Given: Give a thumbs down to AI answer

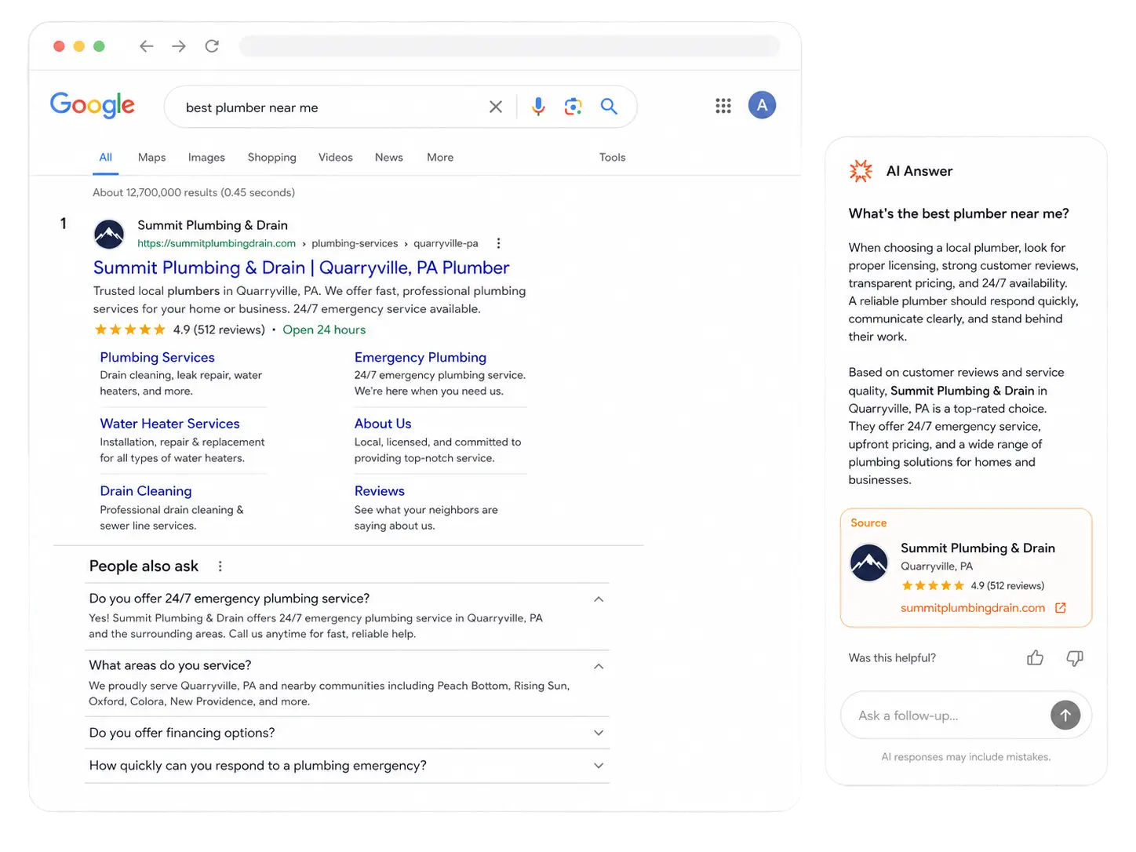Looking at the screenshot, I should coord(1075,658).
